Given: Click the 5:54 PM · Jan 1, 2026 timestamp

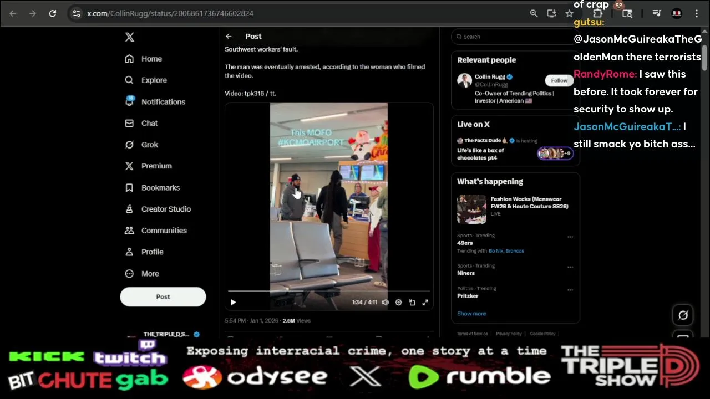Looking at the screenshot, I should coord(252,321).
